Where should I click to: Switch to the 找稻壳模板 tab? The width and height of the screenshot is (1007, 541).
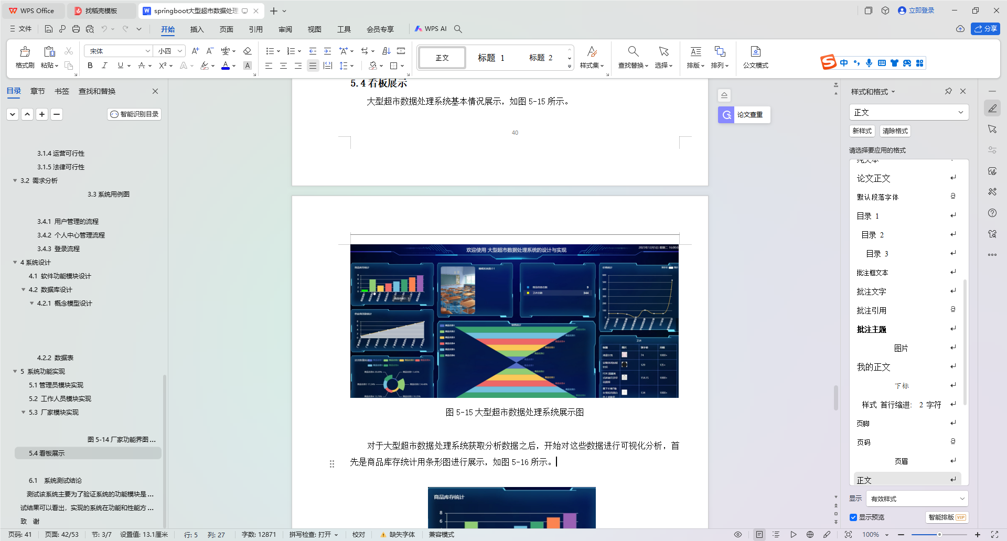point(101,10)
